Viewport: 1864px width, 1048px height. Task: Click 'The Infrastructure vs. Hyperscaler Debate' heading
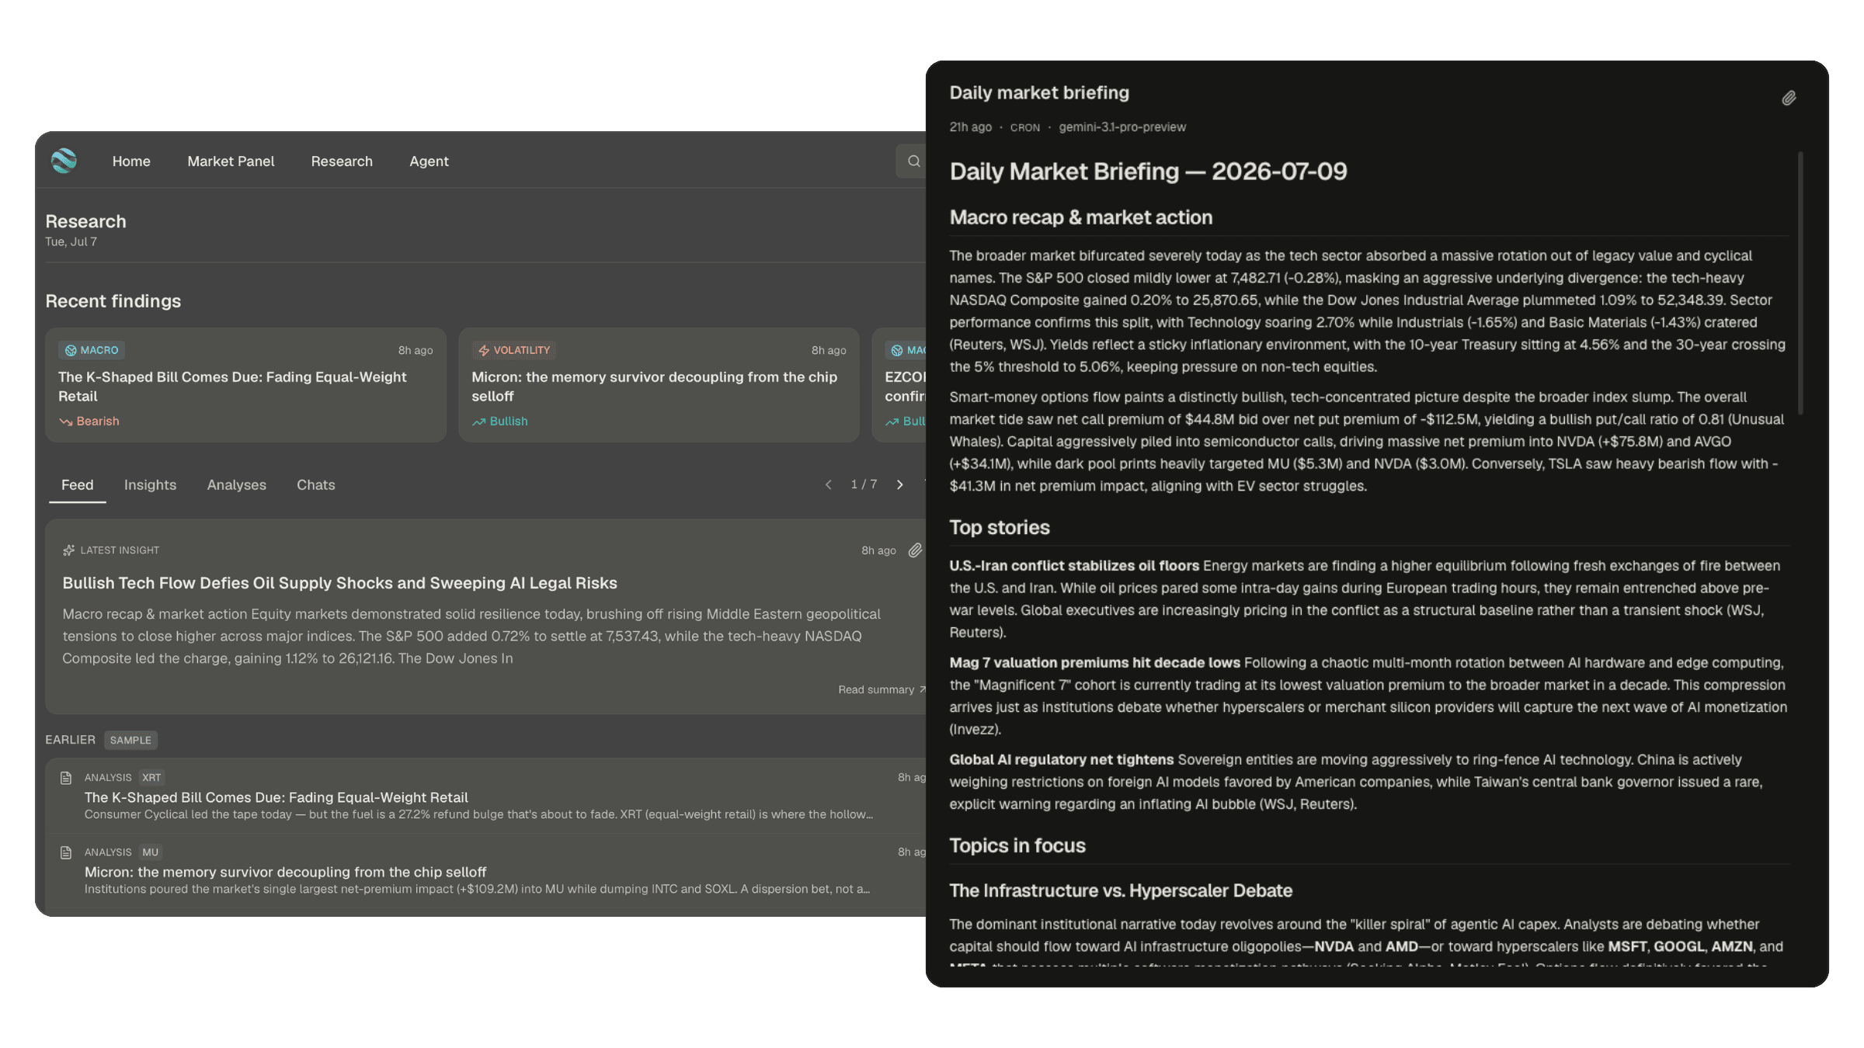(1121, 890)
